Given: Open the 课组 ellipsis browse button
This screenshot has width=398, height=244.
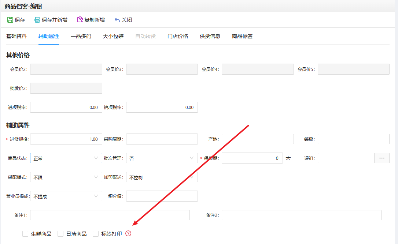Looking at the screenshot, I should (382, 158).
